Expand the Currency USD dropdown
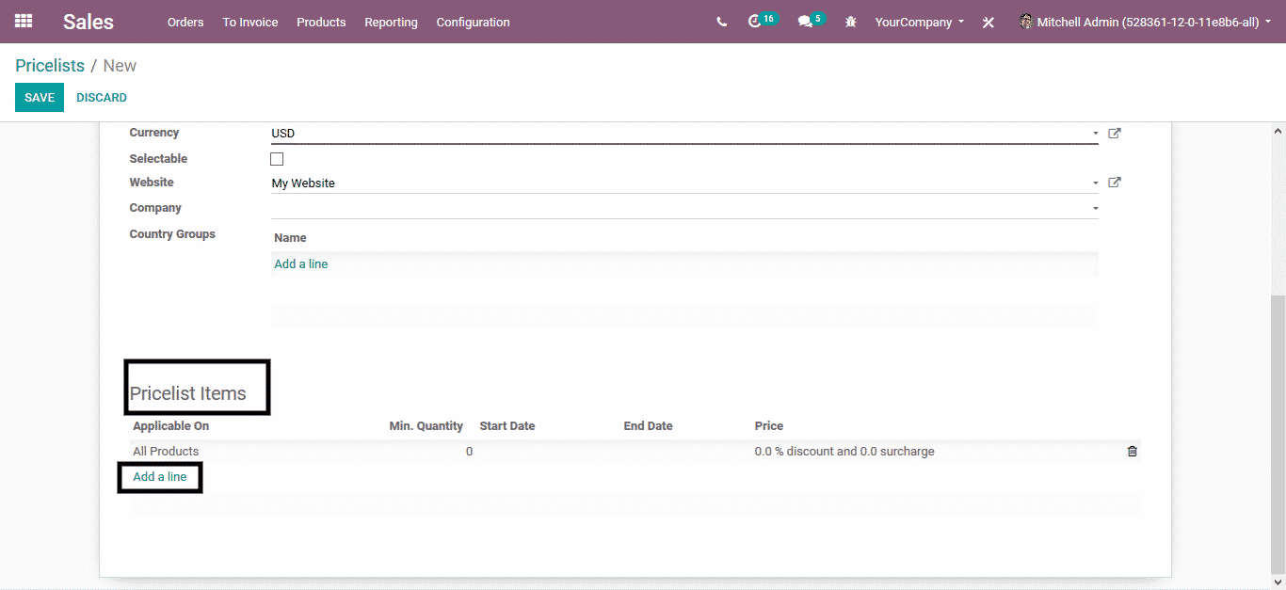Image resolution: width=1286 pixels, height=590 pixels. coord(1095,134)
